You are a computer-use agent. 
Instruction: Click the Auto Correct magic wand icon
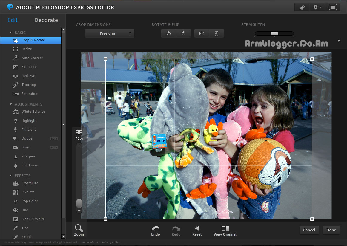(x=15, y=58)
